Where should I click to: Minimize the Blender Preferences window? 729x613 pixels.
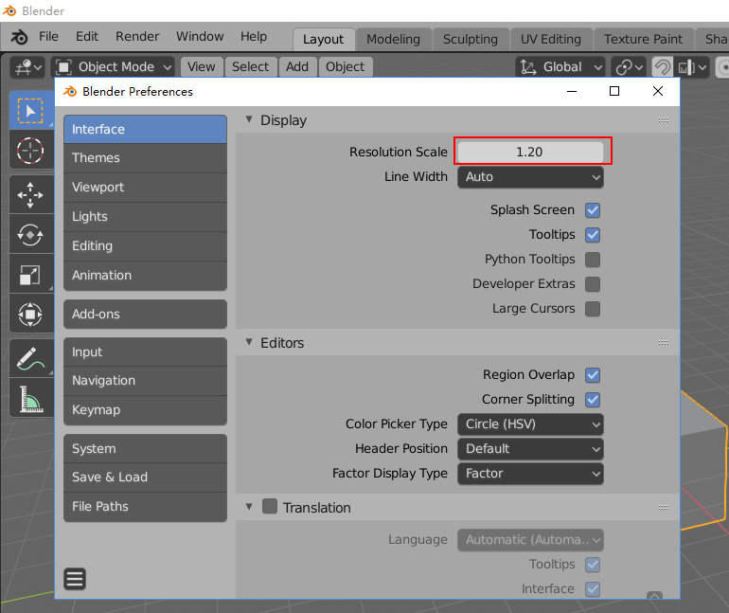pyautogui.click(x=572, y=91)
